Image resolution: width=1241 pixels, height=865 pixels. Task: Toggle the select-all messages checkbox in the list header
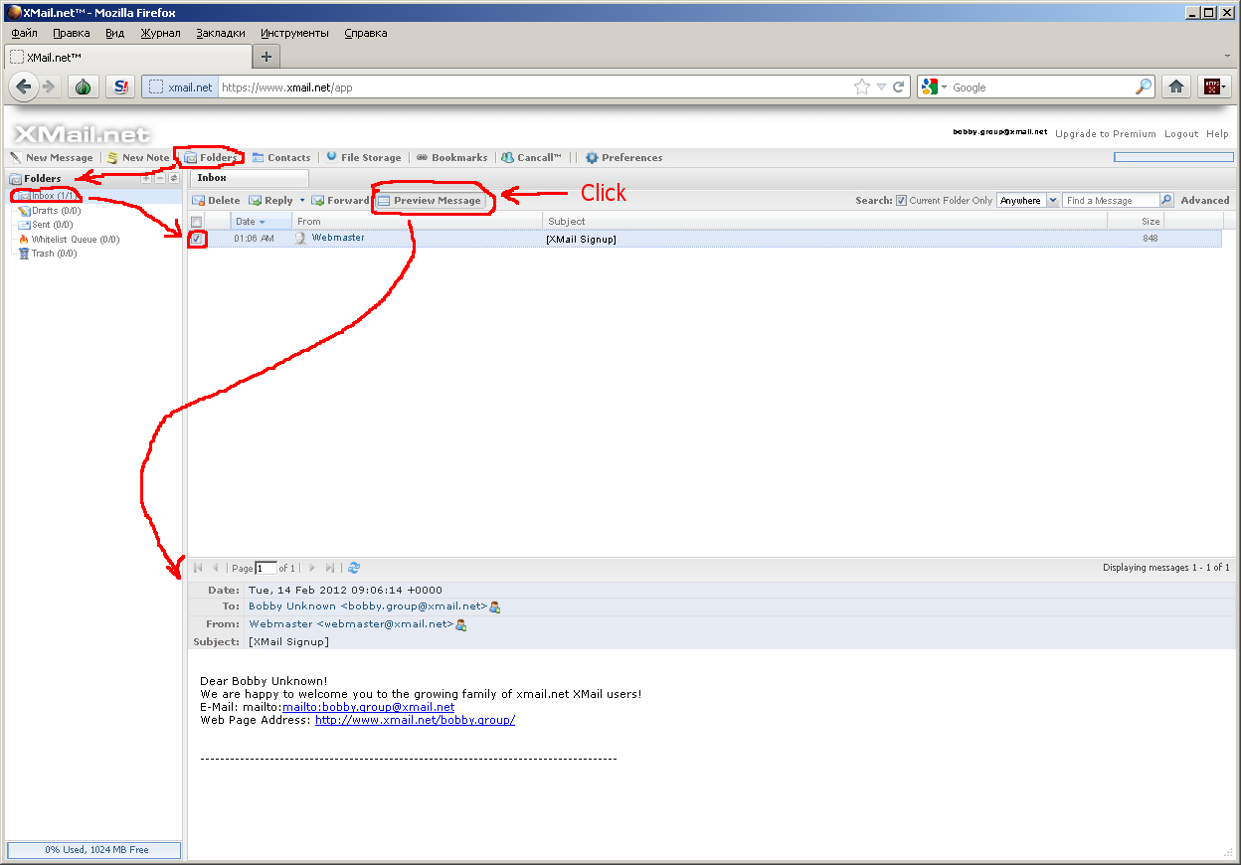coord(196,222)
